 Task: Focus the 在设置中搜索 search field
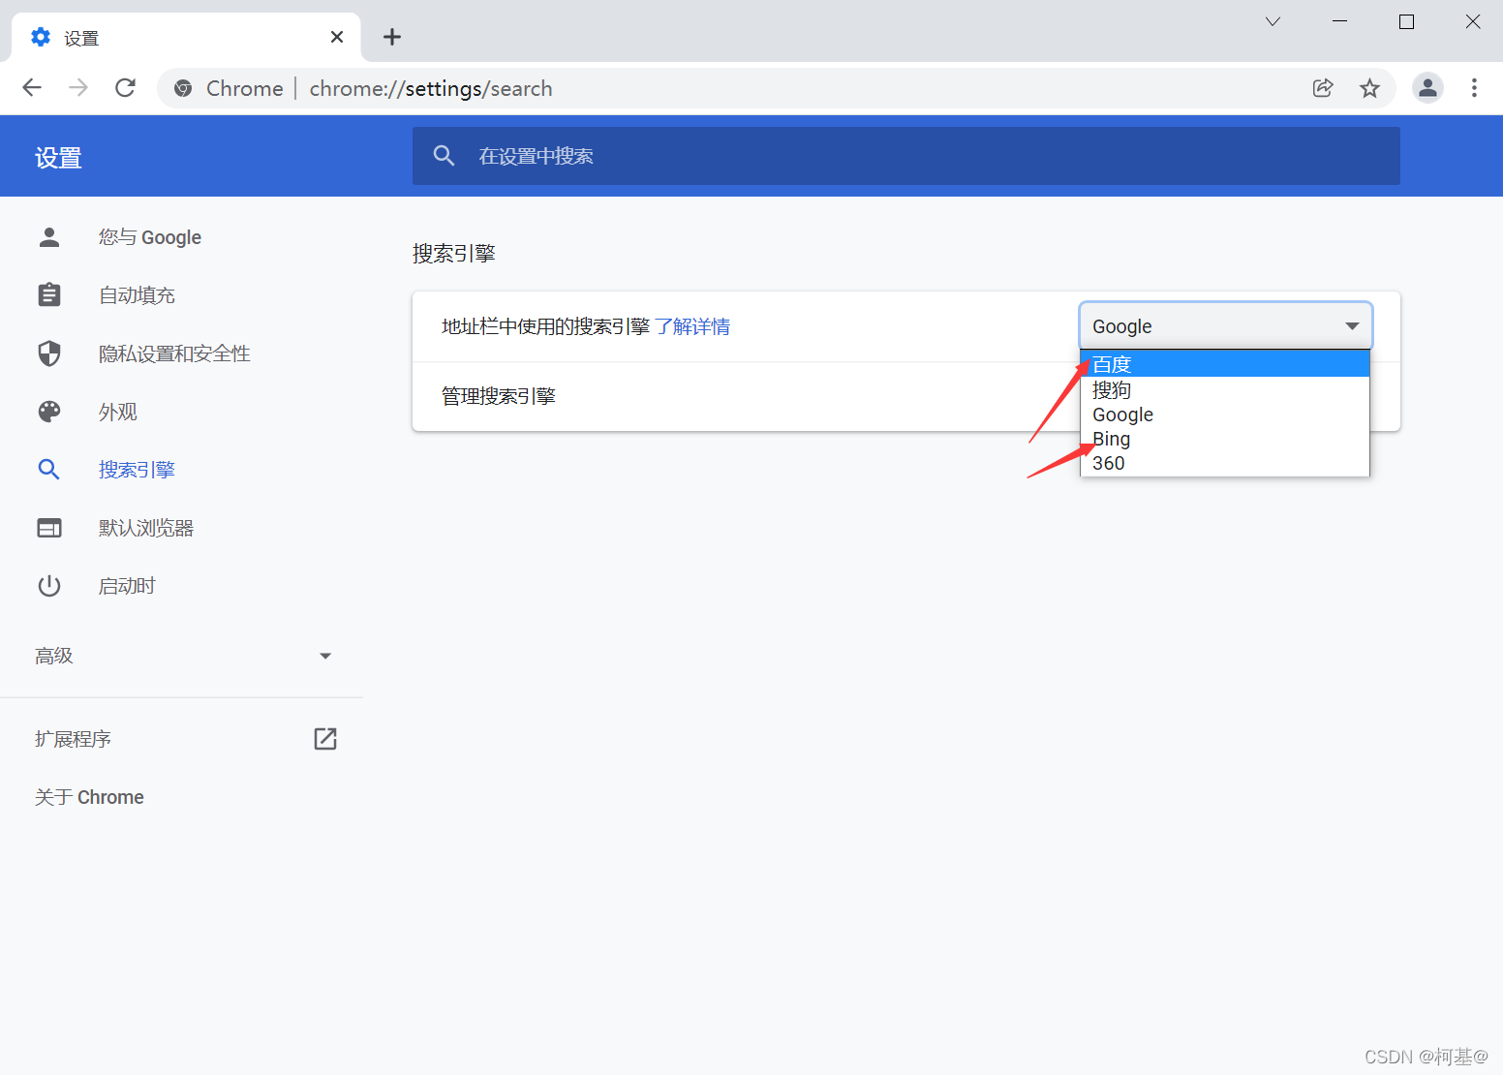pos(906,156)
